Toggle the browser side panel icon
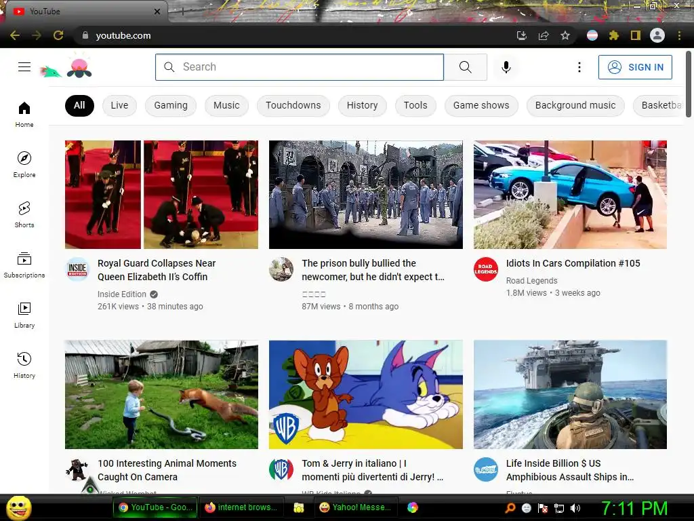 (x=636, y=35)
